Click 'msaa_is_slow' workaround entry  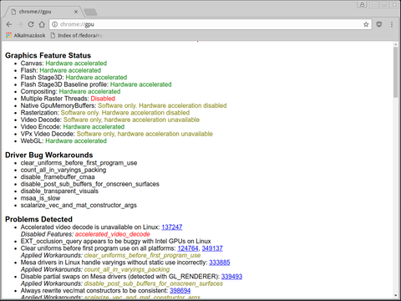click(40, 198)
